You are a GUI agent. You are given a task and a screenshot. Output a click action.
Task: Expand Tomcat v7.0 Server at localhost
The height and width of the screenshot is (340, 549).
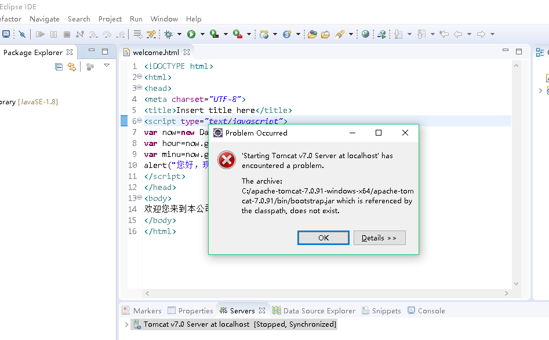tap(126, 324)
